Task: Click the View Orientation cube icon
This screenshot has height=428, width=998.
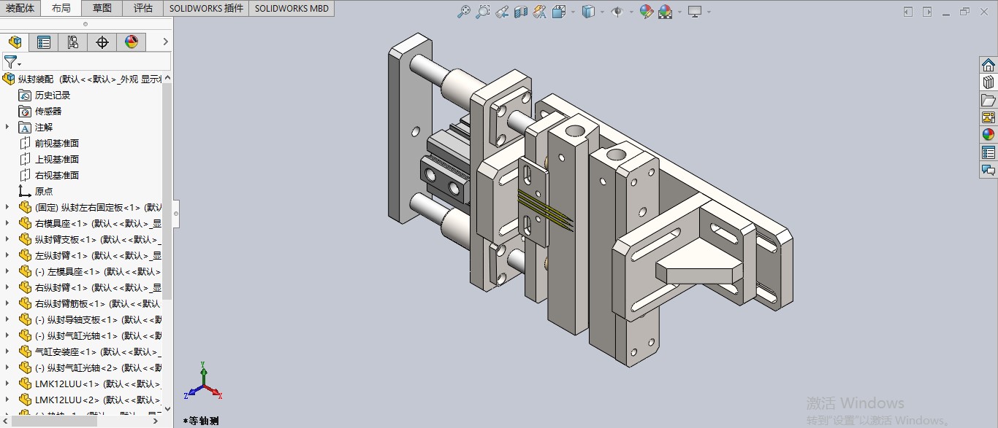Action: click(559, 12)
